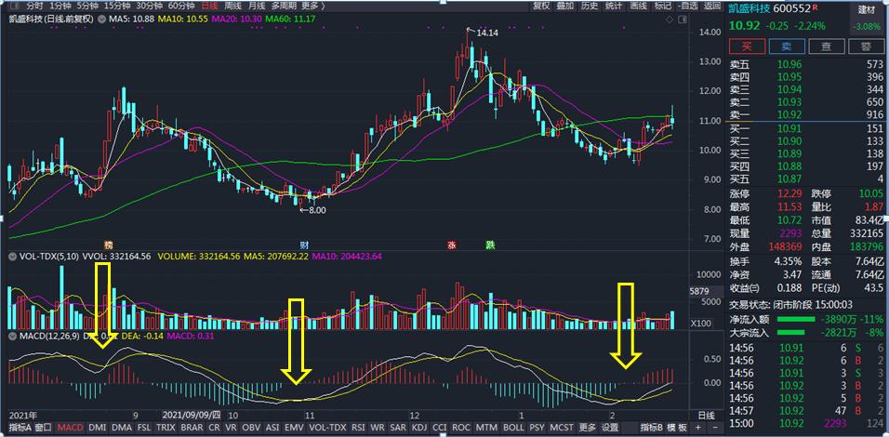The width and height of the screenshot is (889, 437).
Task: Click the 财 marker below the chart
Action: pos(304,245)
